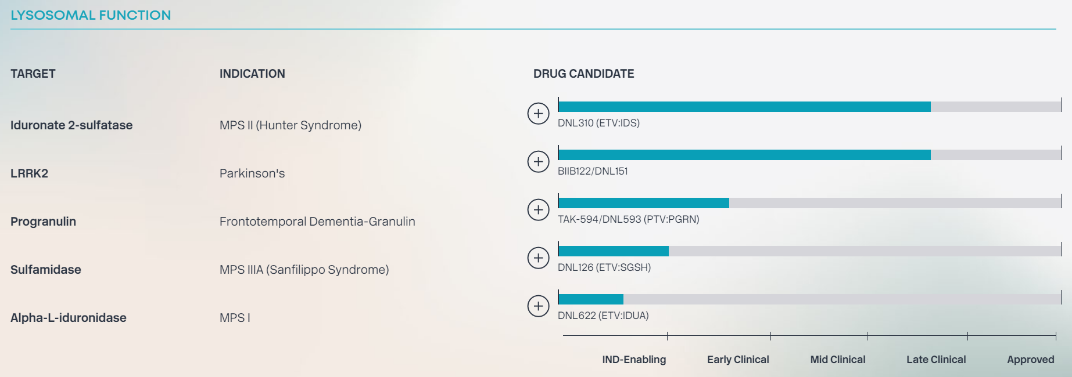Click the DNL310 progress bar
The width and height of the screenshot is (1072, 377).
tap(809, 107)
